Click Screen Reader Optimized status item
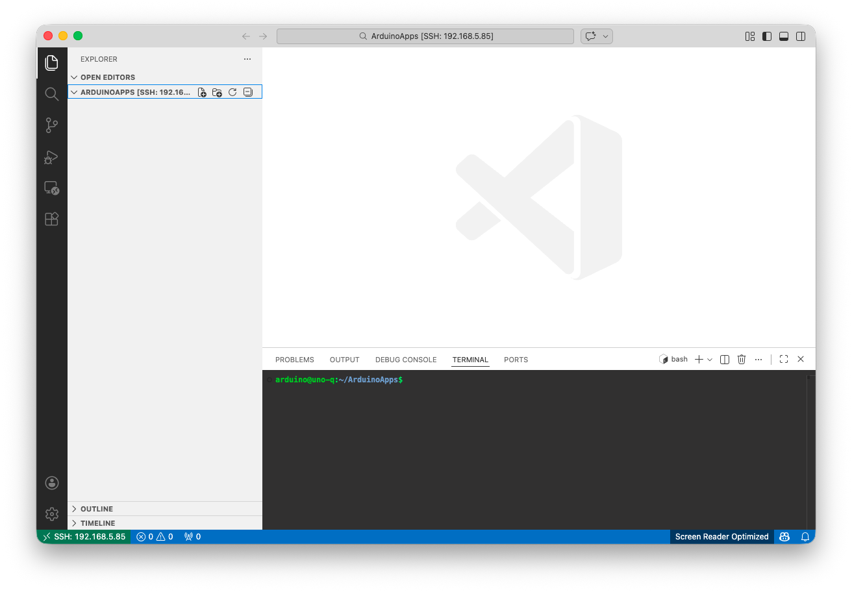Image resolution: width=852 pixels, height=592 pixels. (x=721, y=537)
